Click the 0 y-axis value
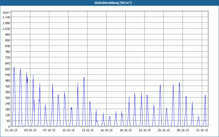This screenshot has height=137, width=219. click(x=9, y=127)
